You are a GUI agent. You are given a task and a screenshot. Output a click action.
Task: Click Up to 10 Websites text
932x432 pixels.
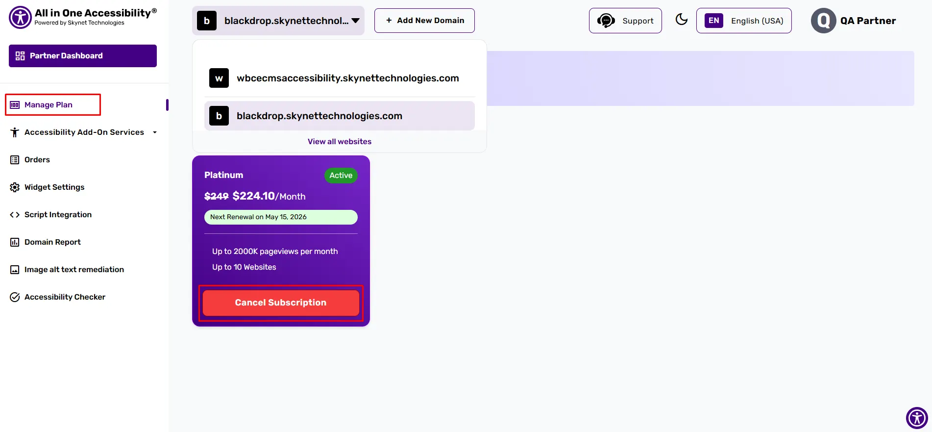[244, 267]
